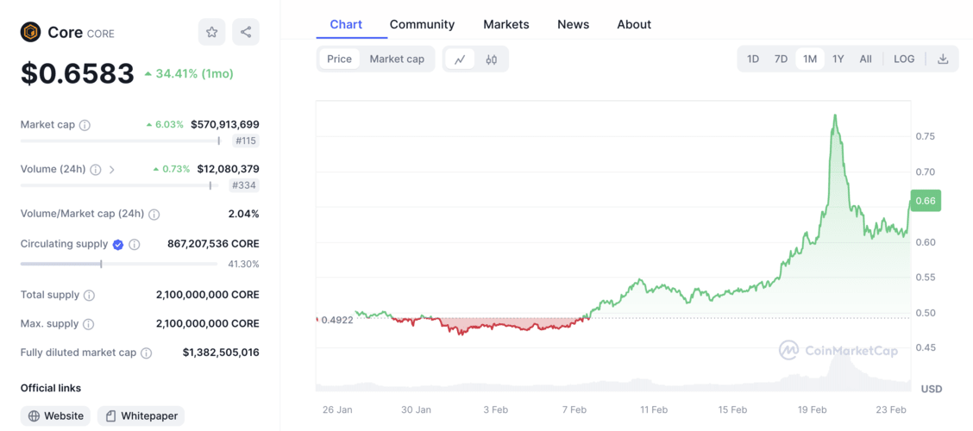973x431 pixels.
Task: Click the Max. supply info icon
Action: pyautogui.click(x=89, y=324)
